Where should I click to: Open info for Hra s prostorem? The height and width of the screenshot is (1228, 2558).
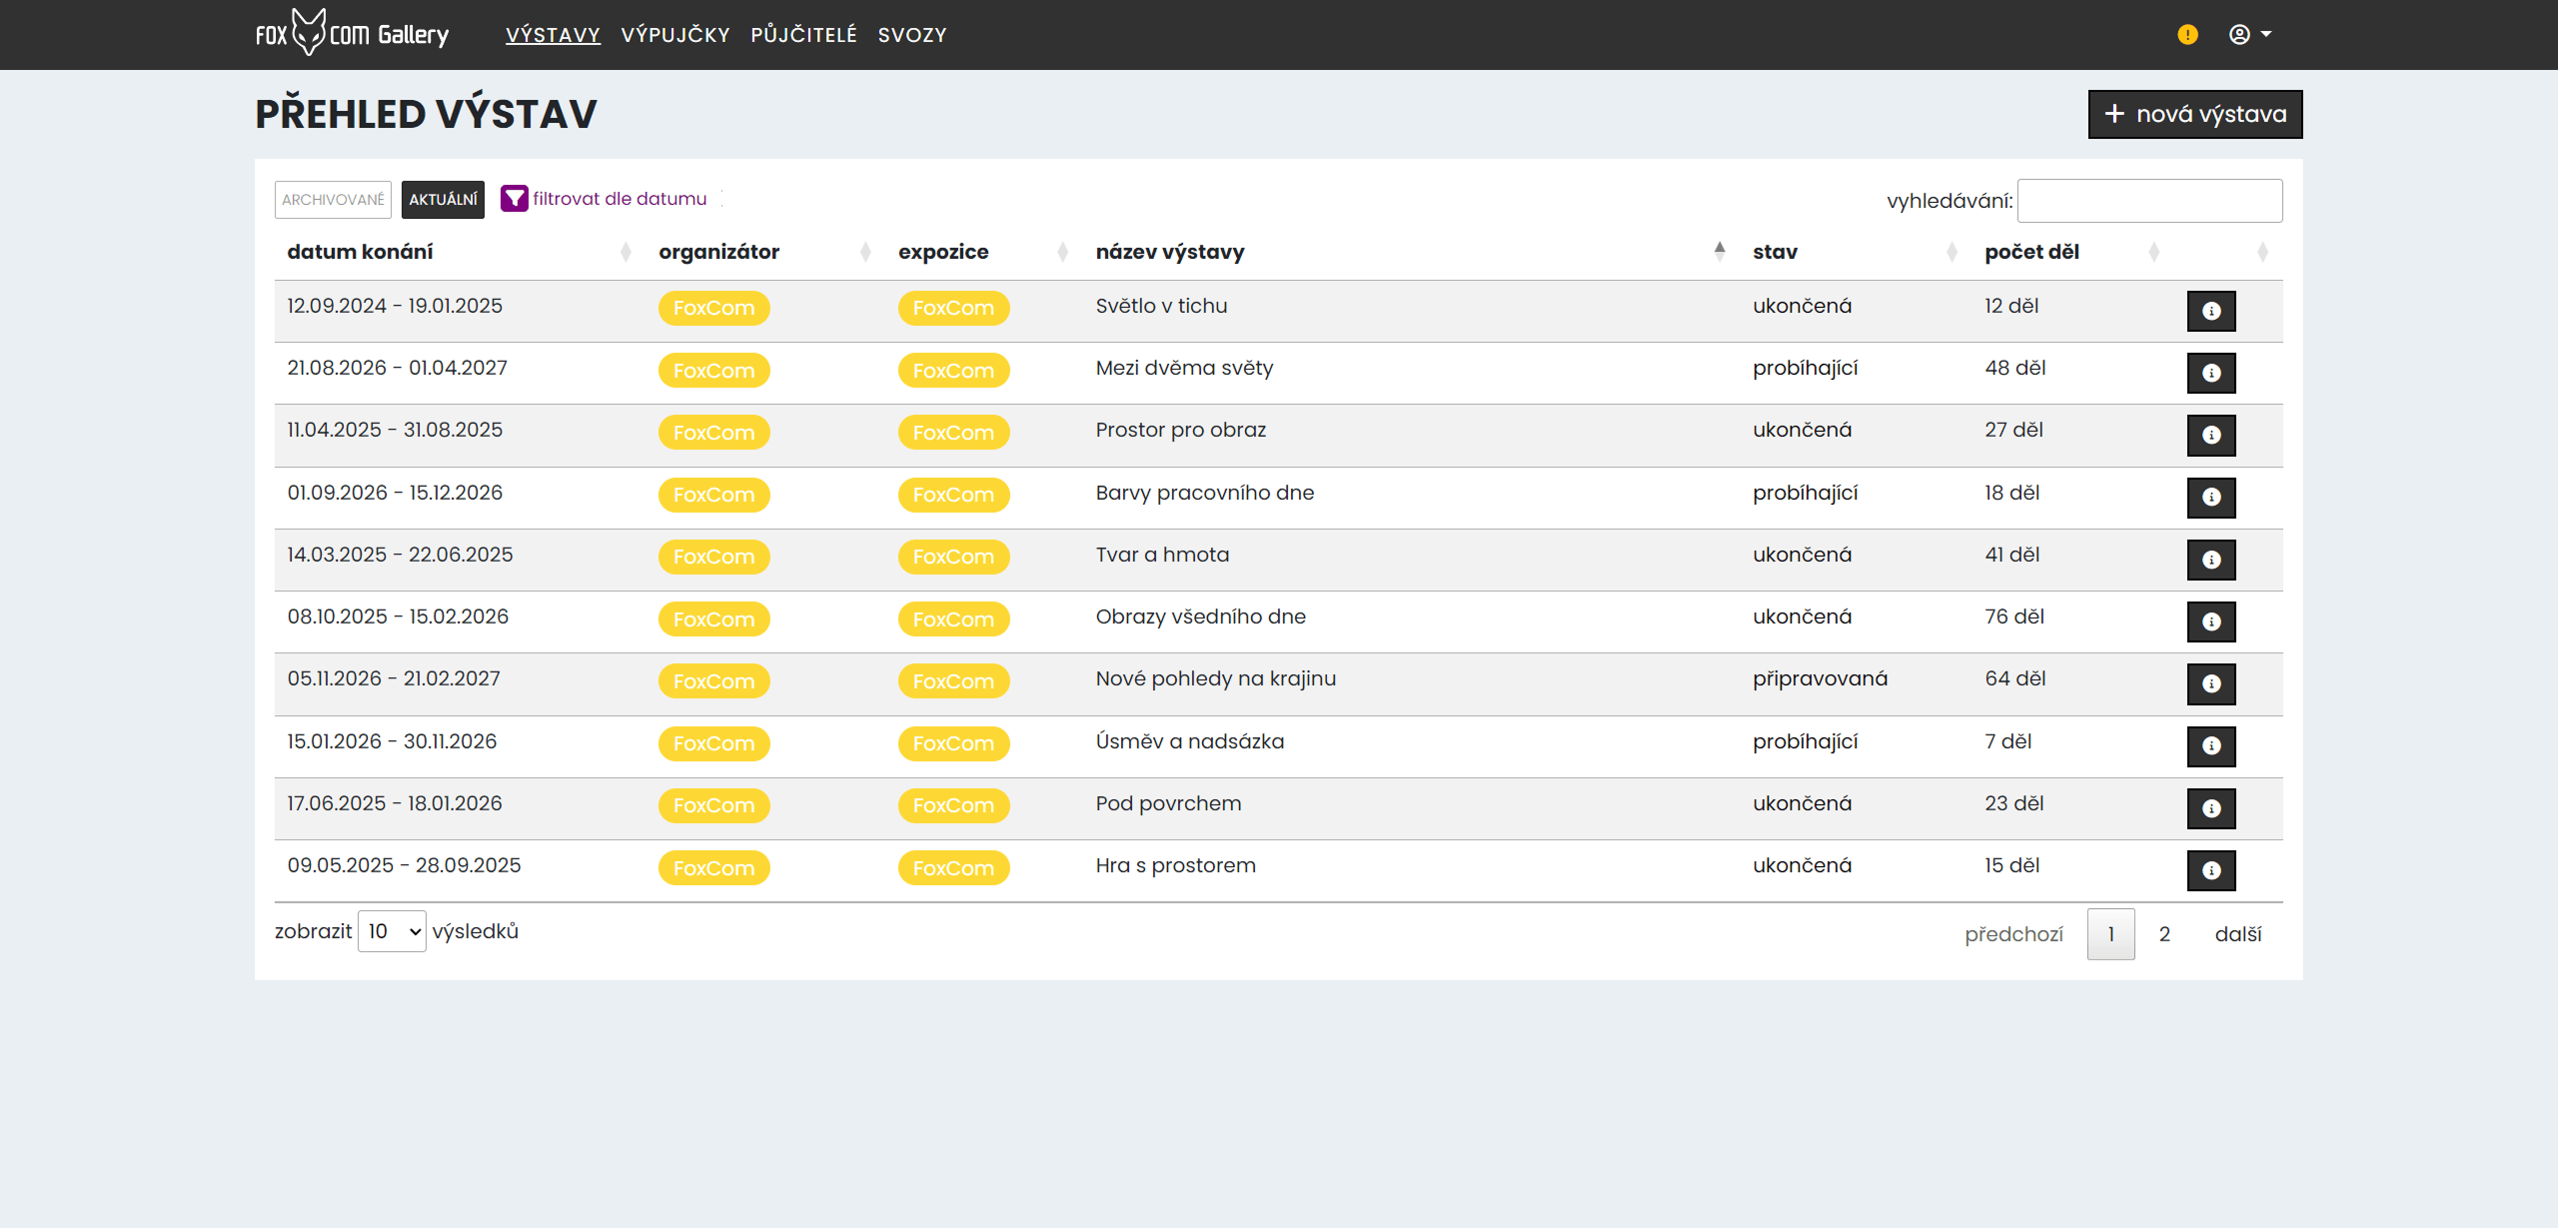coord(2210,870)
